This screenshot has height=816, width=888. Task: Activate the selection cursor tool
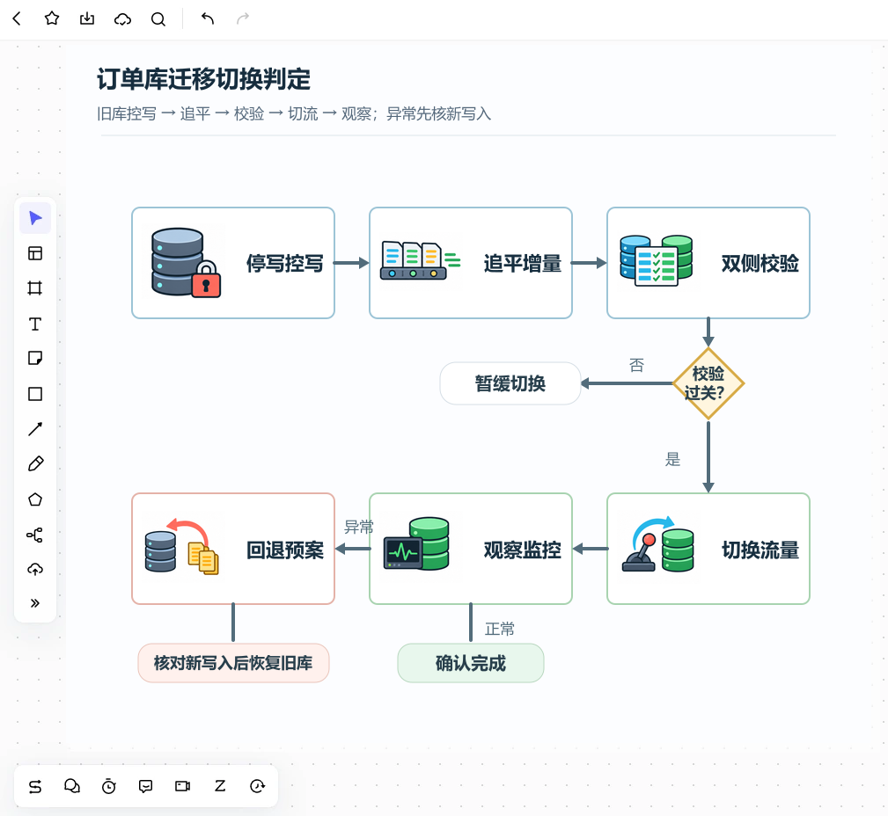(35, 218)
